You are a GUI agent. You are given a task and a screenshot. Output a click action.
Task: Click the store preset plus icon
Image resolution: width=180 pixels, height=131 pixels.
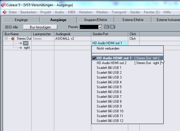coord(107,27)
